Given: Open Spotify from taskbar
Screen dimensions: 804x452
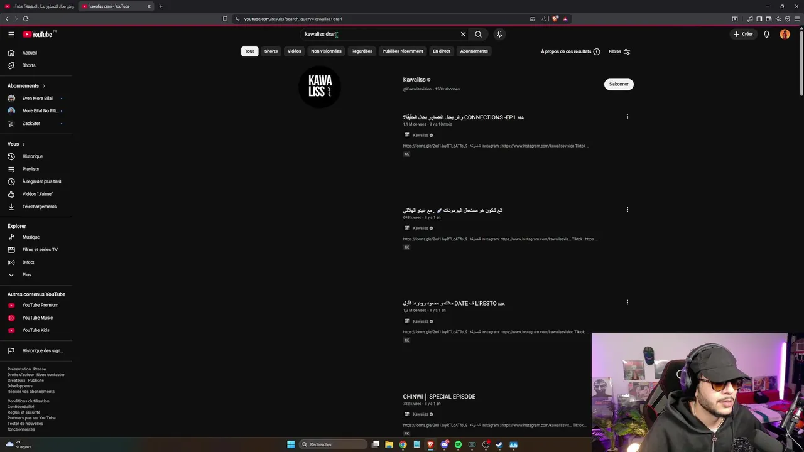Looking at the screenshot, I should [x=458, y=444].
